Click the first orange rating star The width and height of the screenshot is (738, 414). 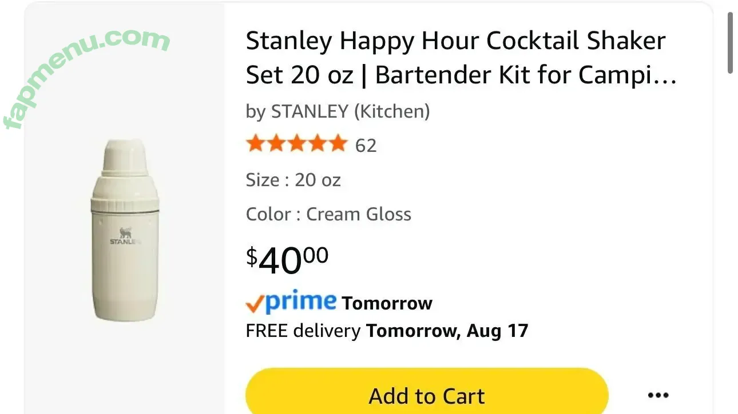click(255, 144)
